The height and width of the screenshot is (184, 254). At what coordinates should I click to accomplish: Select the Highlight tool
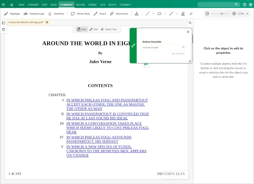(x=12, y=14)
